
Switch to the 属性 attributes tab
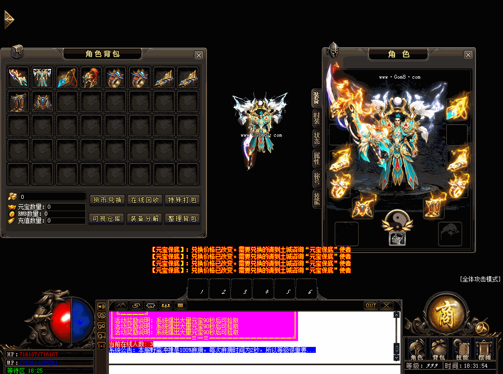click(317, 158)
